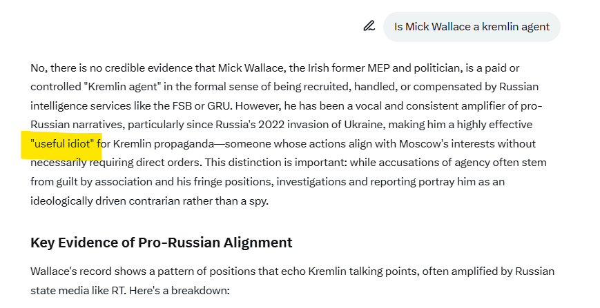This screenshot has height=308, width=600.
Task: Click the highlighted "useful idiot" phrase
Action: pyautogui.click(x=63, y=144)
